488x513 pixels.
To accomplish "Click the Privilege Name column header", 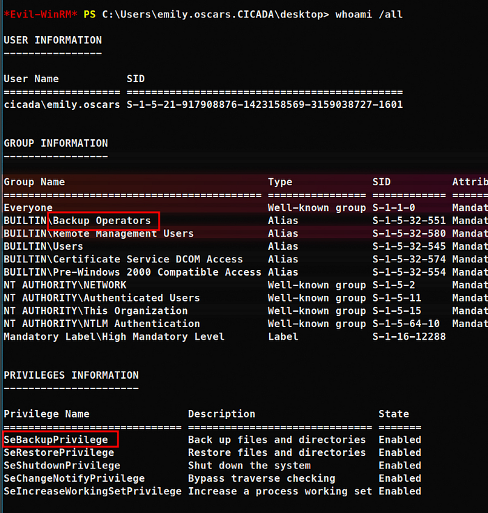I will 47,414.
